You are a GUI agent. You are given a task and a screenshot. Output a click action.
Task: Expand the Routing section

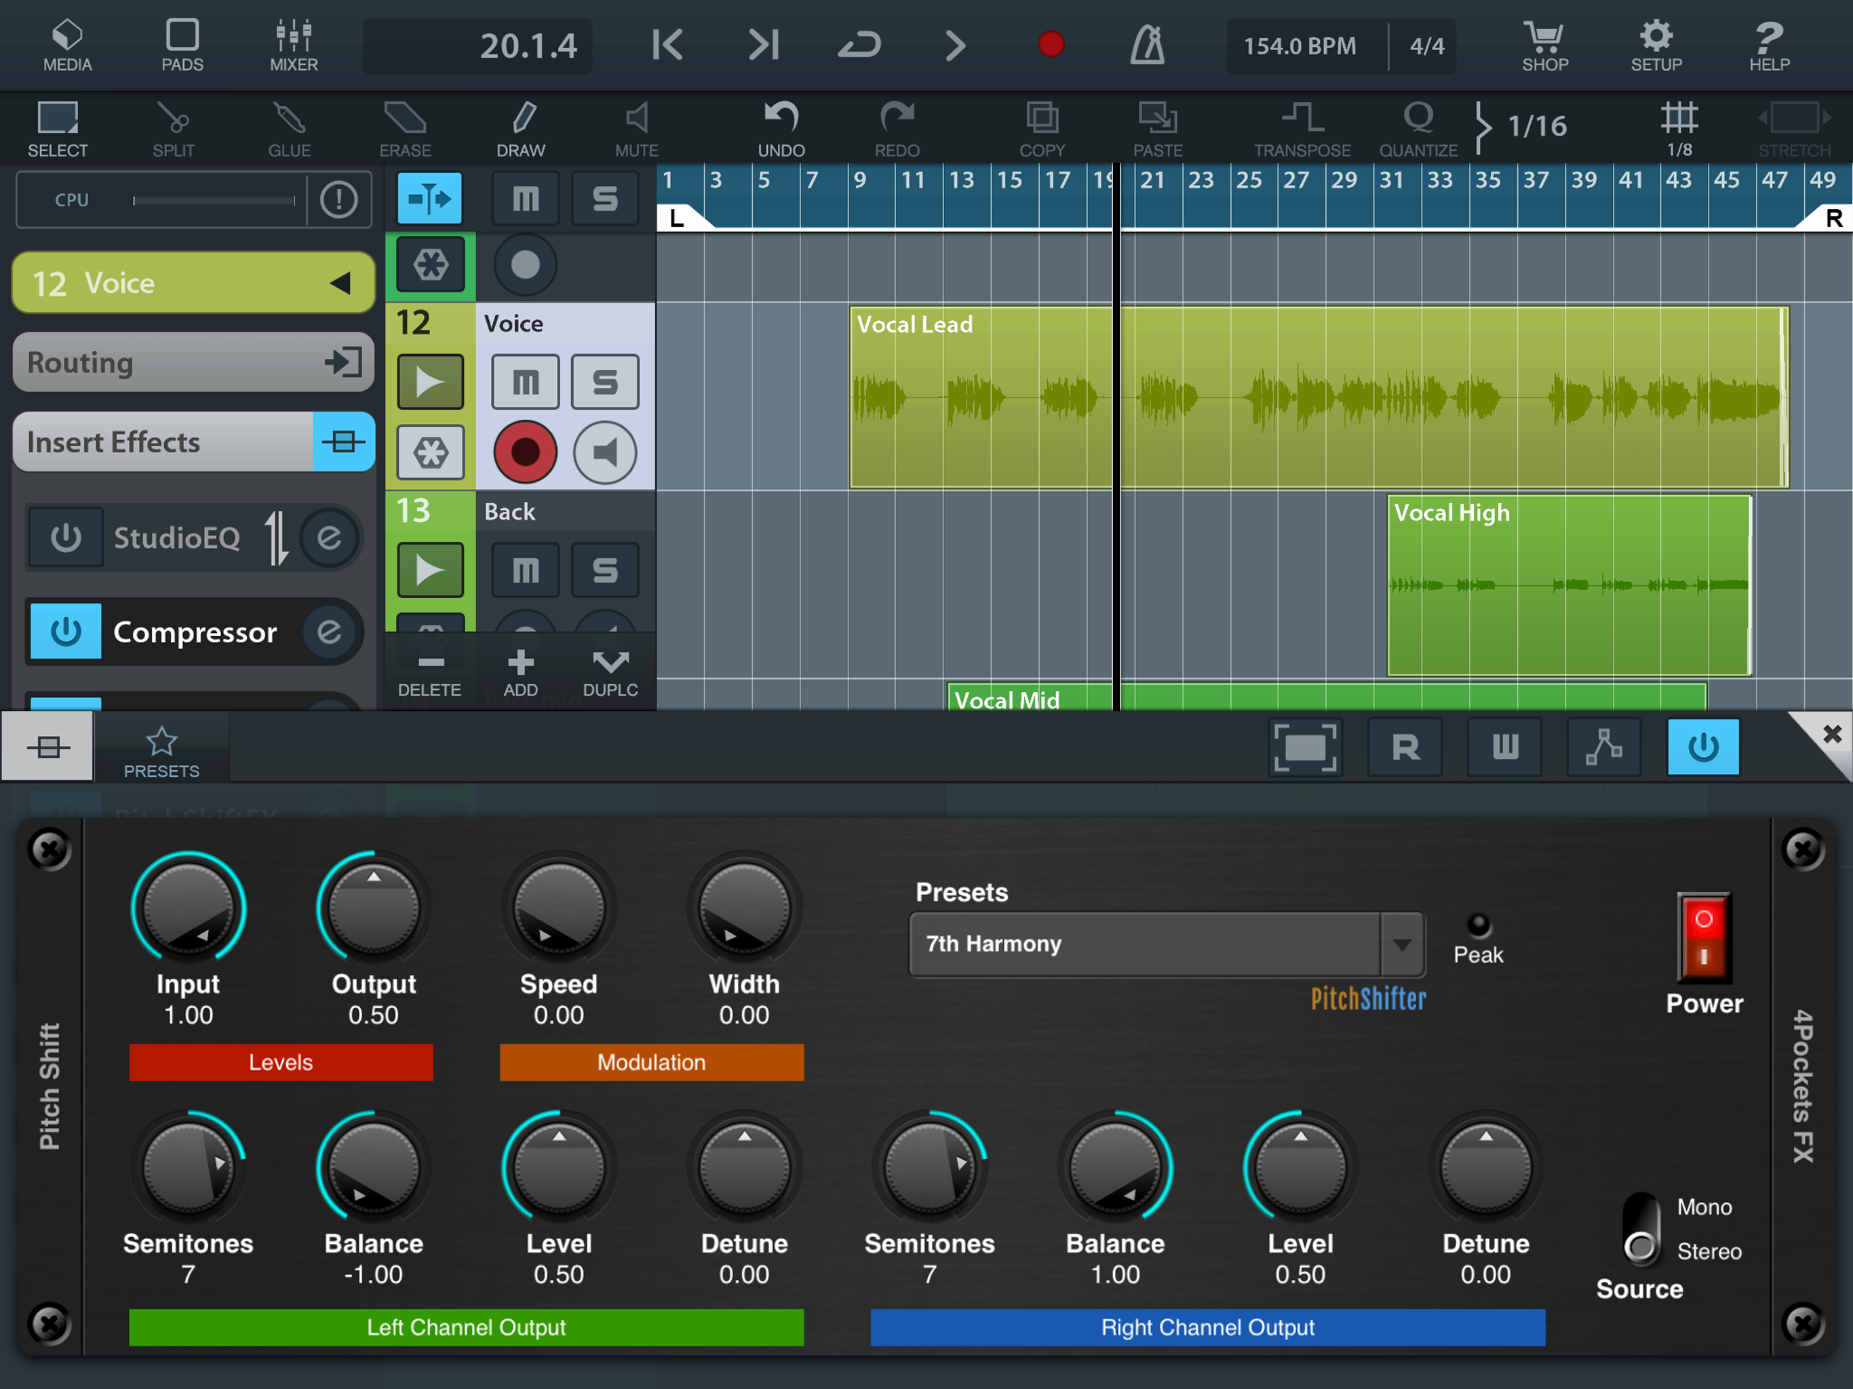[x=193, y=363]
